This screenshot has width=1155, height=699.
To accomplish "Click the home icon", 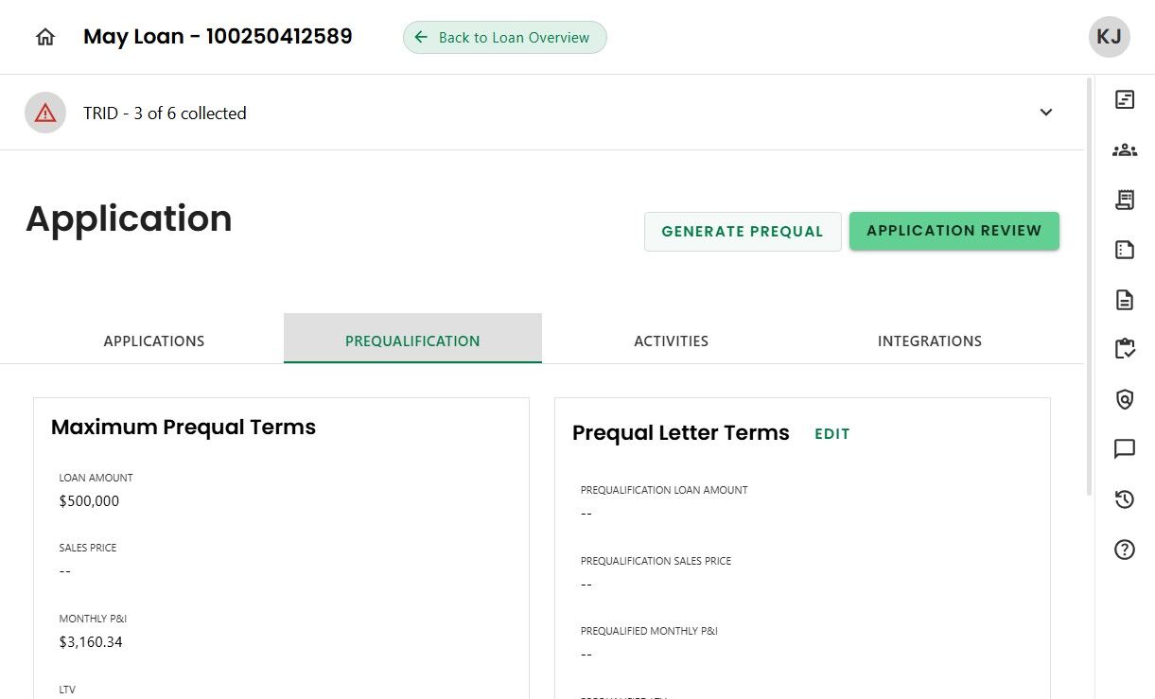I will (45, 37).
